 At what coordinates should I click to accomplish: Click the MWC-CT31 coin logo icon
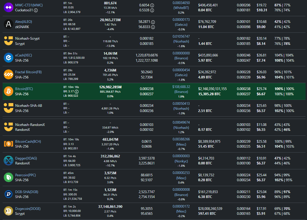[8, 7]
